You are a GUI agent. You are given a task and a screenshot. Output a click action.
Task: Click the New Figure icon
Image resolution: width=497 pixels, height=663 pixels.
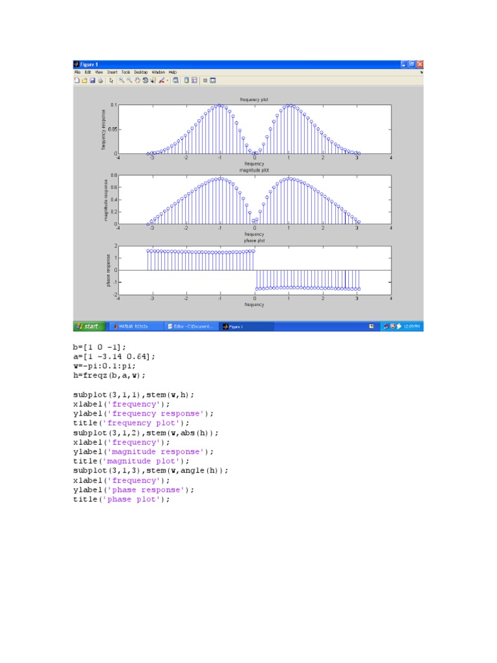click(77, 80)
